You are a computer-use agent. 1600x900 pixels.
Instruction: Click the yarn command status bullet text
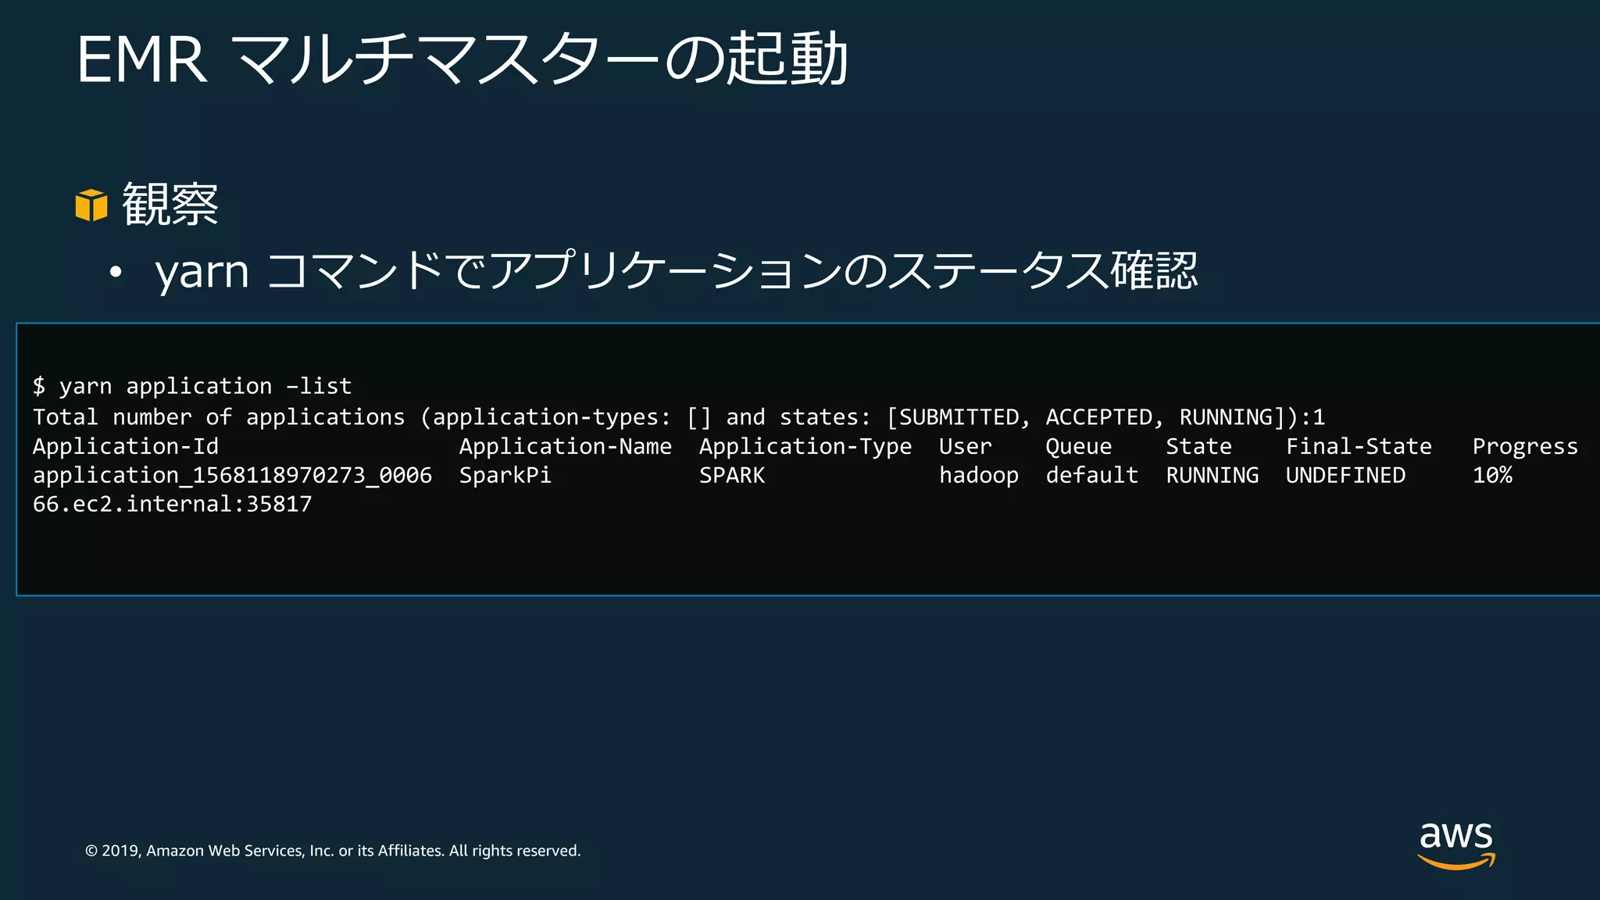(x=676, y=272)
